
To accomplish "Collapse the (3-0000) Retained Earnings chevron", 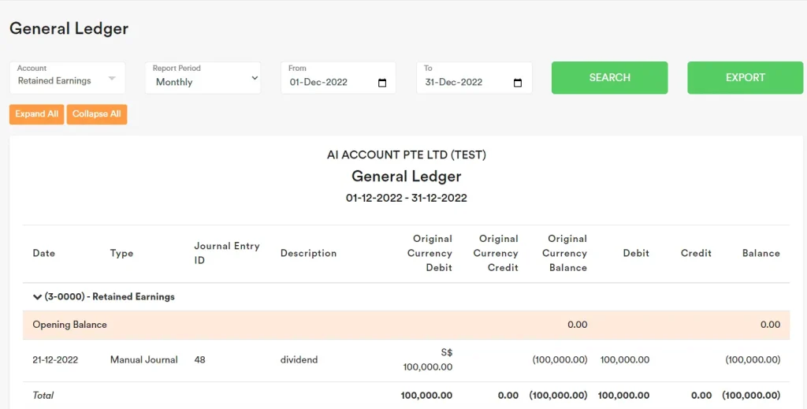I will point(37,297).
